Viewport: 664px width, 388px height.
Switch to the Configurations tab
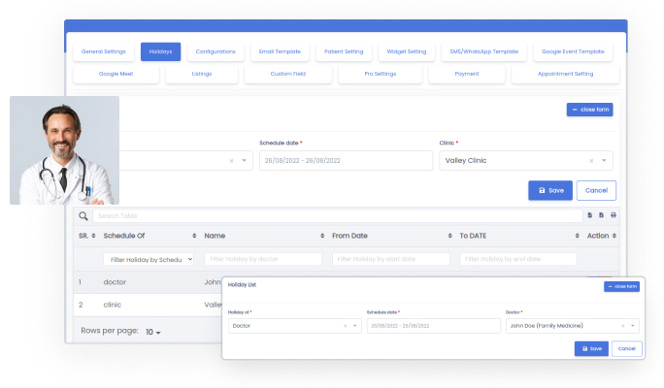(216, 51)
